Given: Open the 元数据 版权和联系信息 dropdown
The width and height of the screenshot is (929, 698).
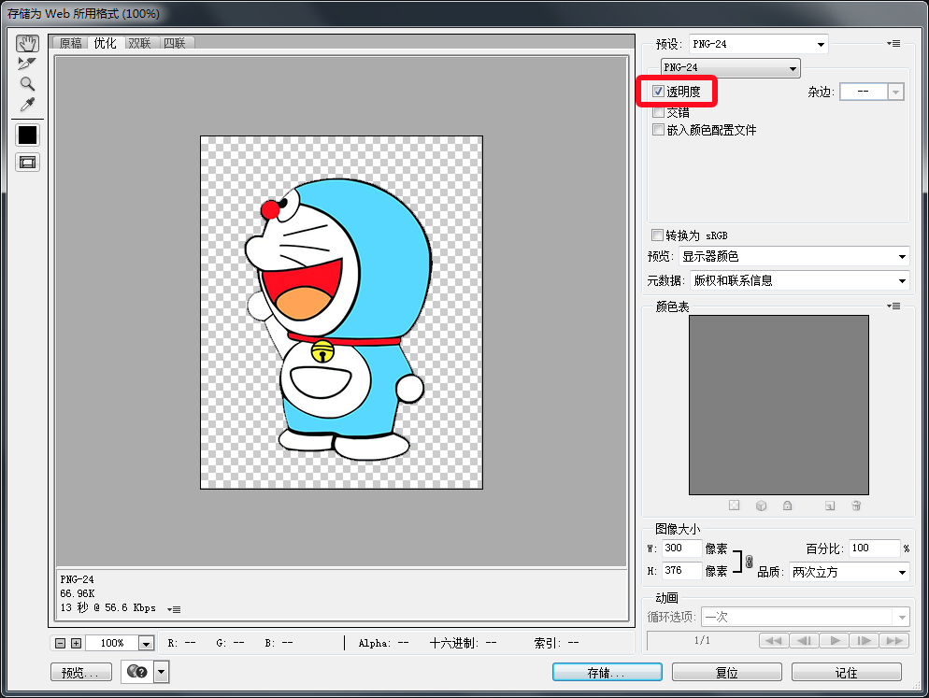Looking at the screenshot, I should click(800, 280).
